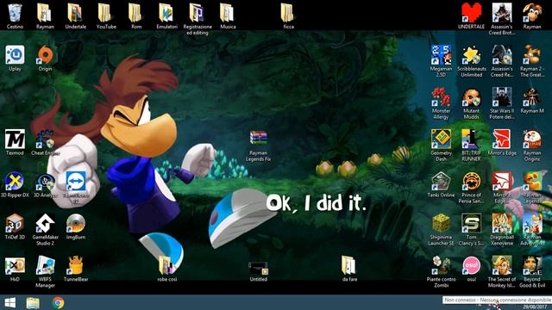This screenshot has width=552, height=310.
Task: Open the ficca folder
Action: (x=288, y=13)
